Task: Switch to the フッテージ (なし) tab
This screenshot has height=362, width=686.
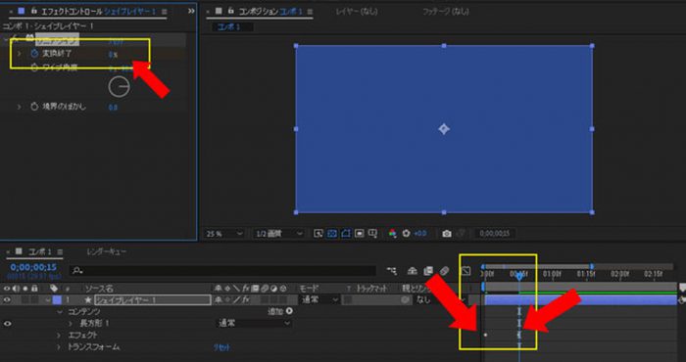Action: 445,12
